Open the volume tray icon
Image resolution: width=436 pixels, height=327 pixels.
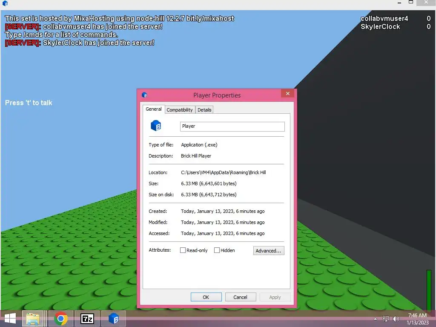[396, 319]
